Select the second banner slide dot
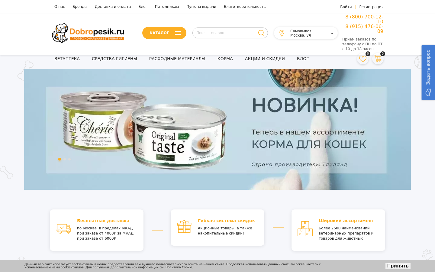 65,159
